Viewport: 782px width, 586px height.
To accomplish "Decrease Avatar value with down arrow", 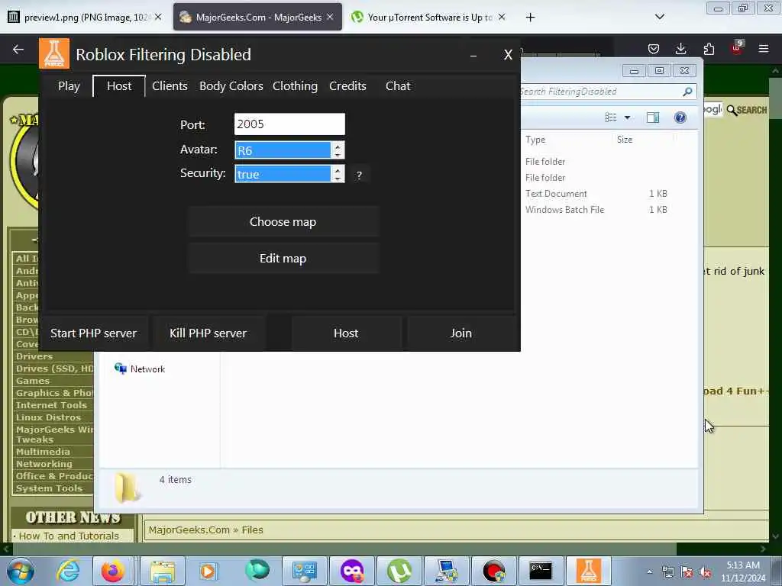I will [x=338, y=154].
